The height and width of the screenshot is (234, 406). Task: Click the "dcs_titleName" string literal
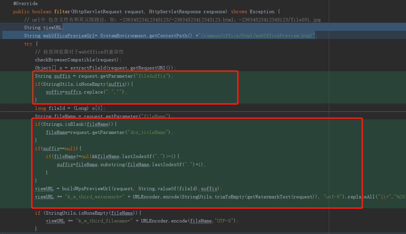[149, 132]
